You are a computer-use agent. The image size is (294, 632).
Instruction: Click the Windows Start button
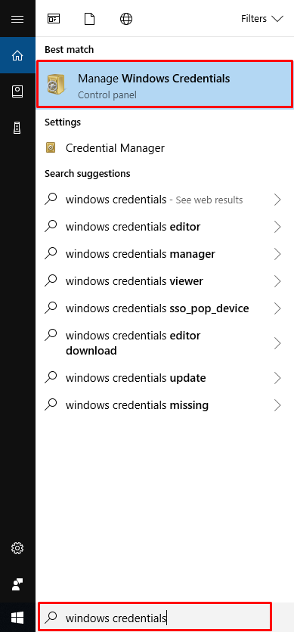coord(17,617)
